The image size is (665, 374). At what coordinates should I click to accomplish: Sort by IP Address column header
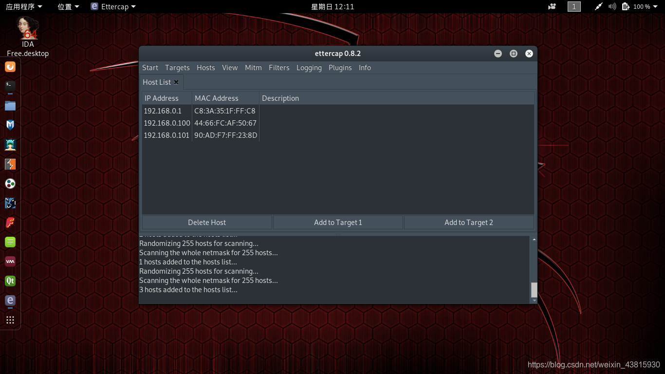coord(167,98)
